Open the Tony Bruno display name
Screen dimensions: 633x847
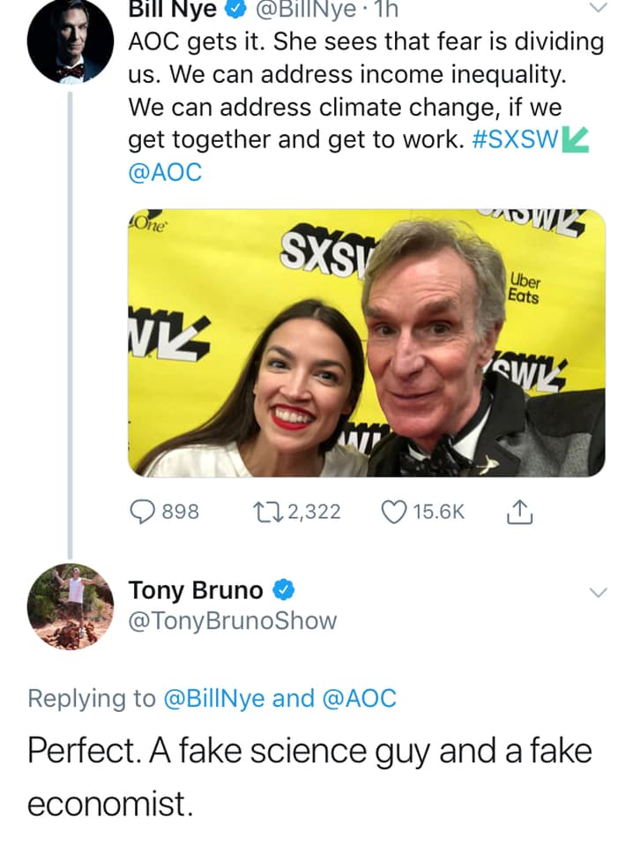(x=196, y=590)
